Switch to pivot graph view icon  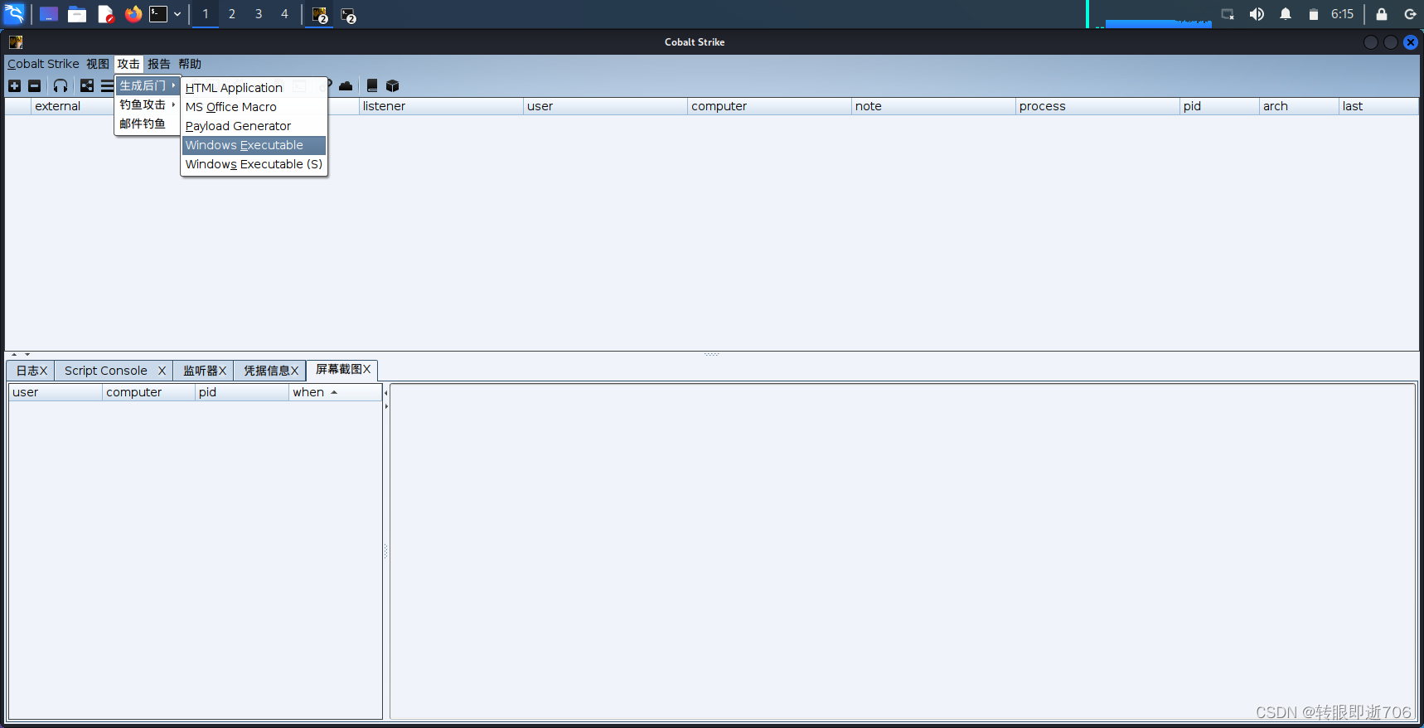[87, 85]
